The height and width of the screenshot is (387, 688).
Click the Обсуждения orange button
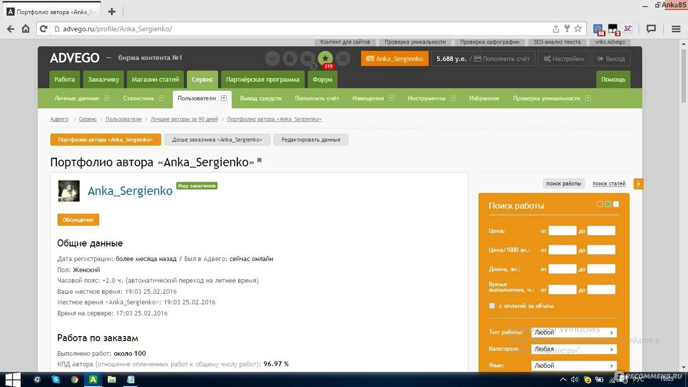[x=78, y=220]
